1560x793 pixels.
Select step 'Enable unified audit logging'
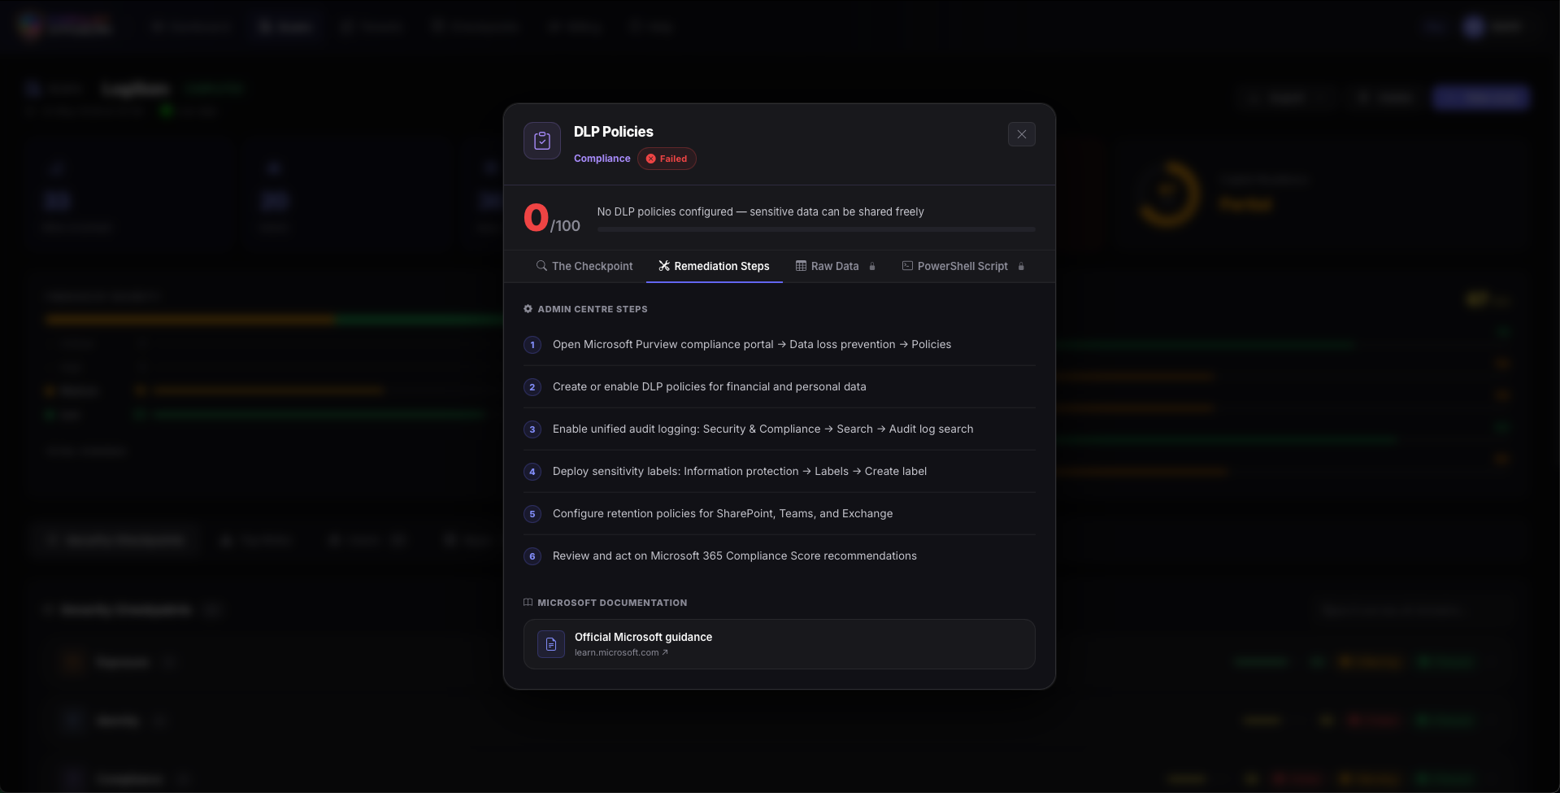(x=780, y=429)
